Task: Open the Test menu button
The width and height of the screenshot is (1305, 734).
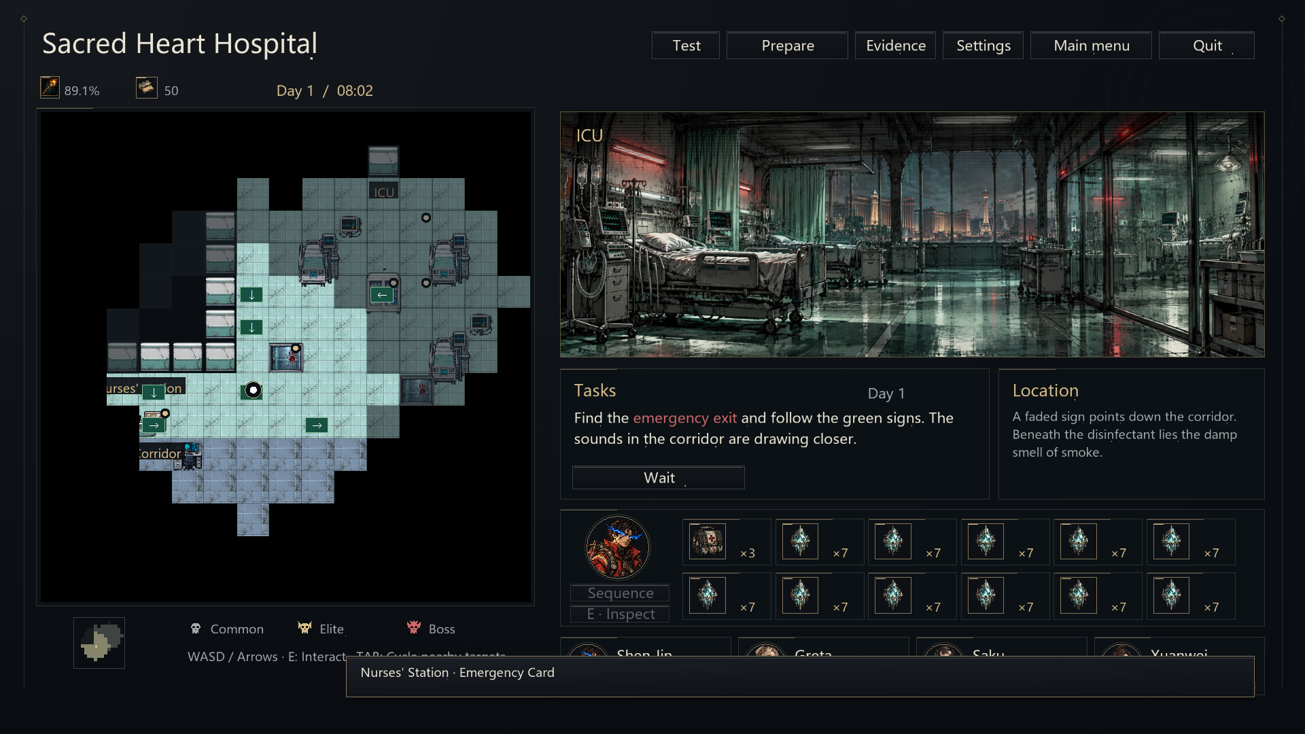Action: [x=686, y=46]
